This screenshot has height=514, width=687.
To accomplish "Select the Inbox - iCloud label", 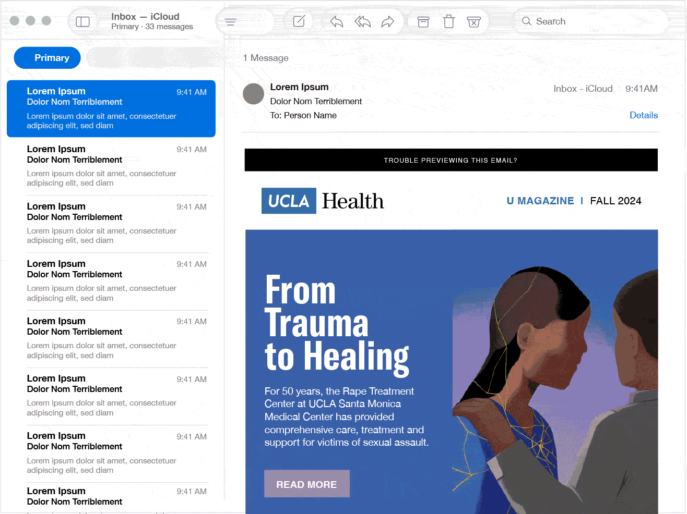I will [x=583, y=89].
